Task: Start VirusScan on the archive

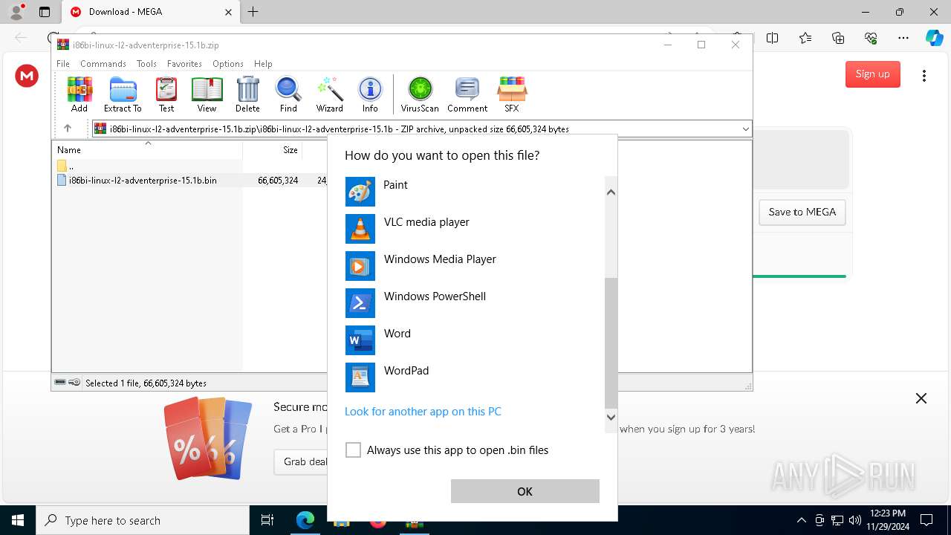Action: tap(420, 94)
